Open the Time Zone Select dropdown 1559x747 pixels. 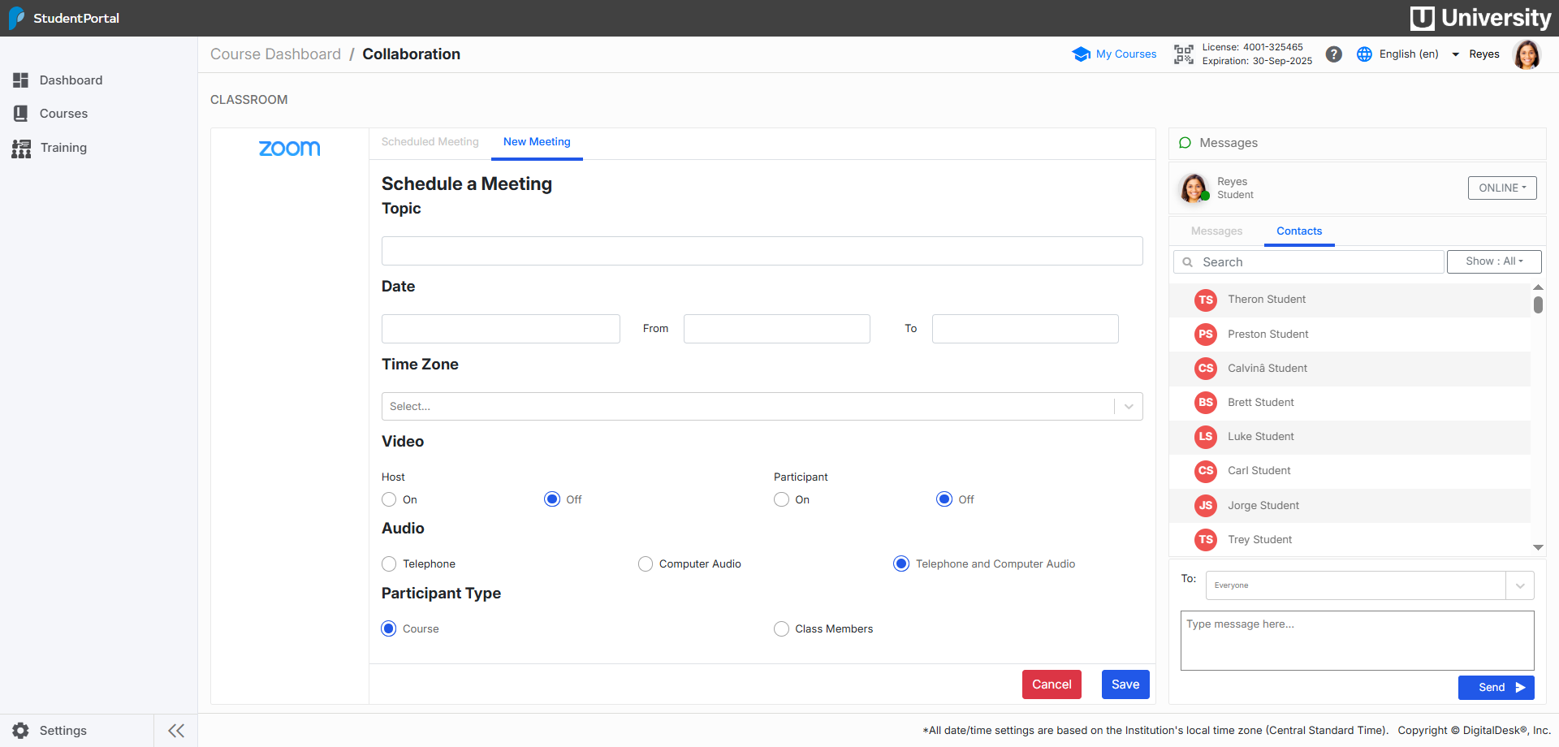coord(762,406)
